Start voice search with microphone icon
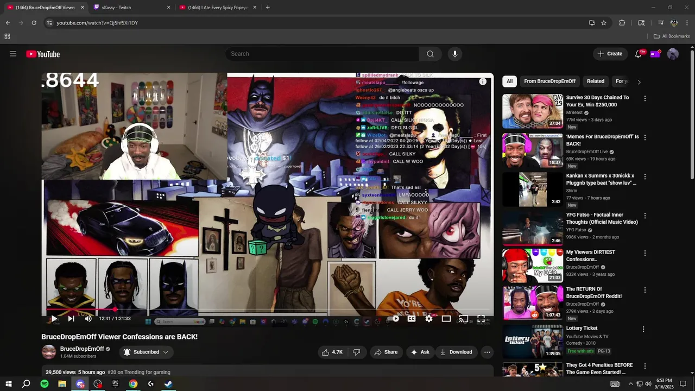The height and width of the screenshot is (391, 695). click(x=455, y=54)
